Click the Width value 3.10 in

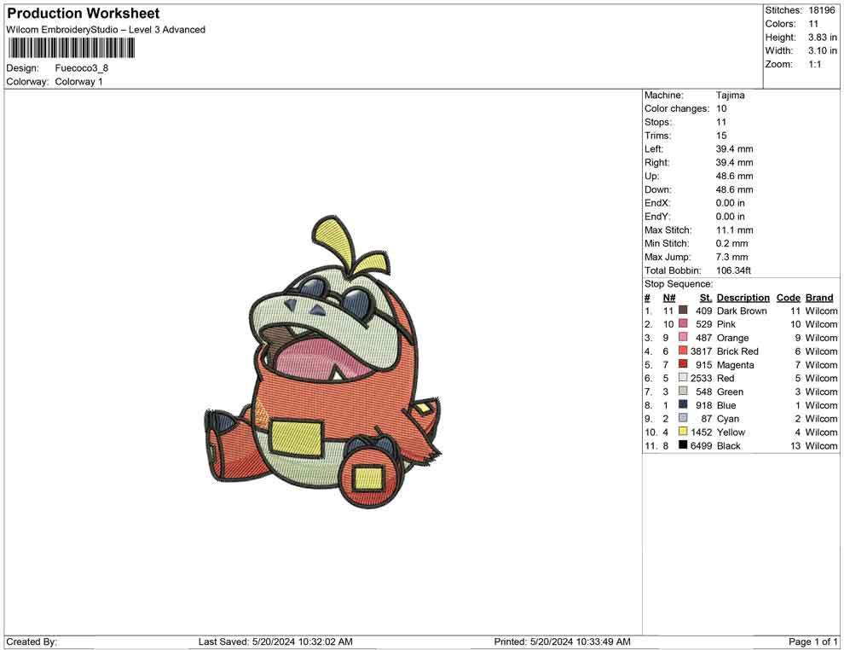tap(823, 50)
